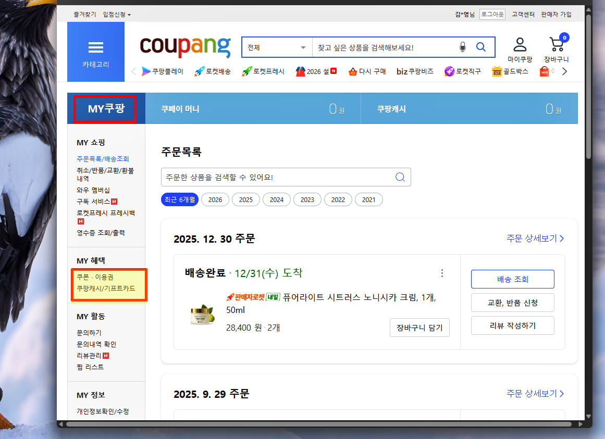This screenshot has width=605, height=439.
Task: Click the 김*영님 account name
Action: coord(464,14)
